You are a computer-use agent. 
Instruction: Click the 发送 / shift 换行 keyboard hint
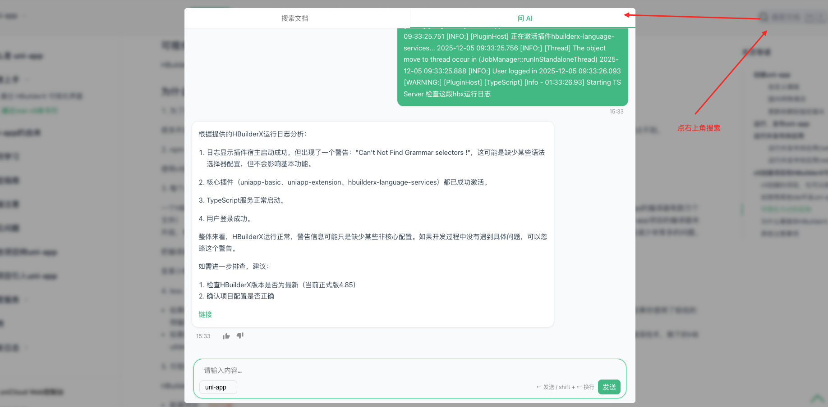(x=565, y=387)
